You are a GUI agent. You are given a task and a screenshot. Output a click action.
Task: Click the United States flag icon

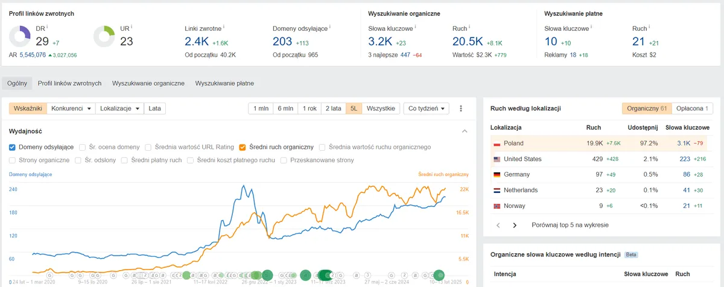click(x=497, y=159)
